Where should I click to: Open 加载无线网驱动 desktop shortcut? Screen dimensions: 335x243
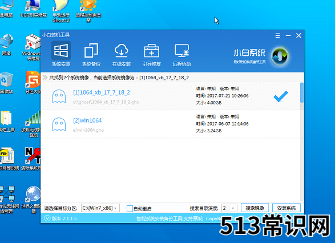click(31, 124)
